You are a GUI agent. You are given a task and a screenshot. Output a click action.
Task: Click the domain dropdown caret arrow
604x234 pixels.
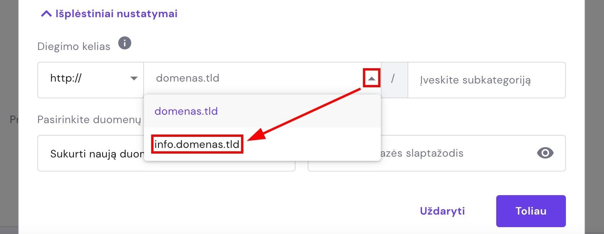[372, 79]
